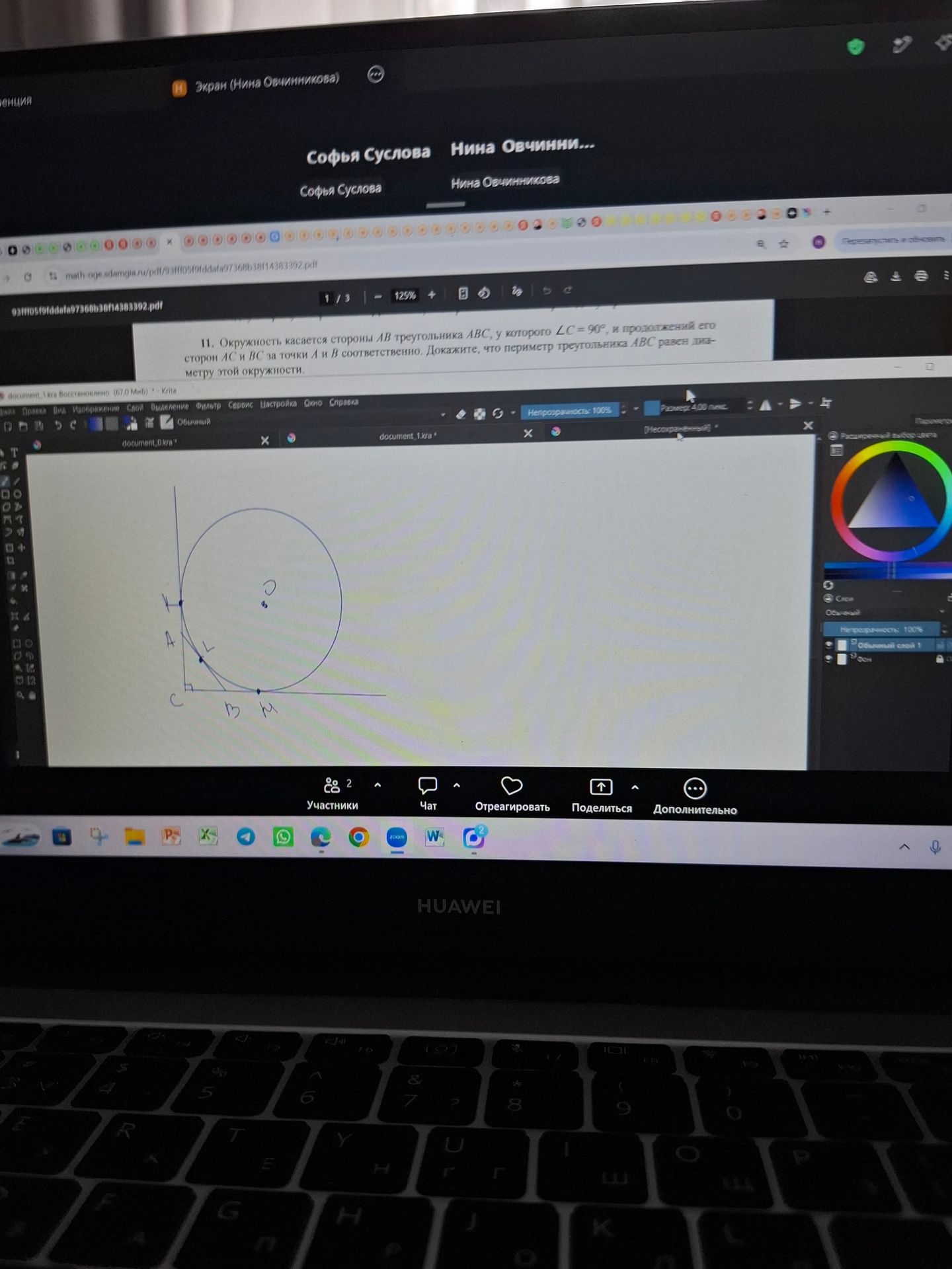Viewport: 952px width, 1269px height.
Task: Click the Дополнительно button
Action: (695, 798)
